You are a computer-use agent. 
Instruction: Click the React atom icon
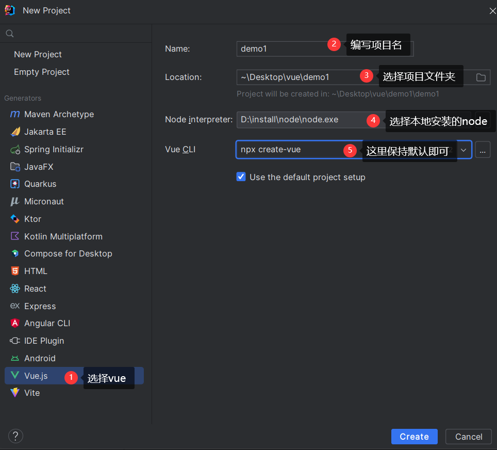(15, 288)
